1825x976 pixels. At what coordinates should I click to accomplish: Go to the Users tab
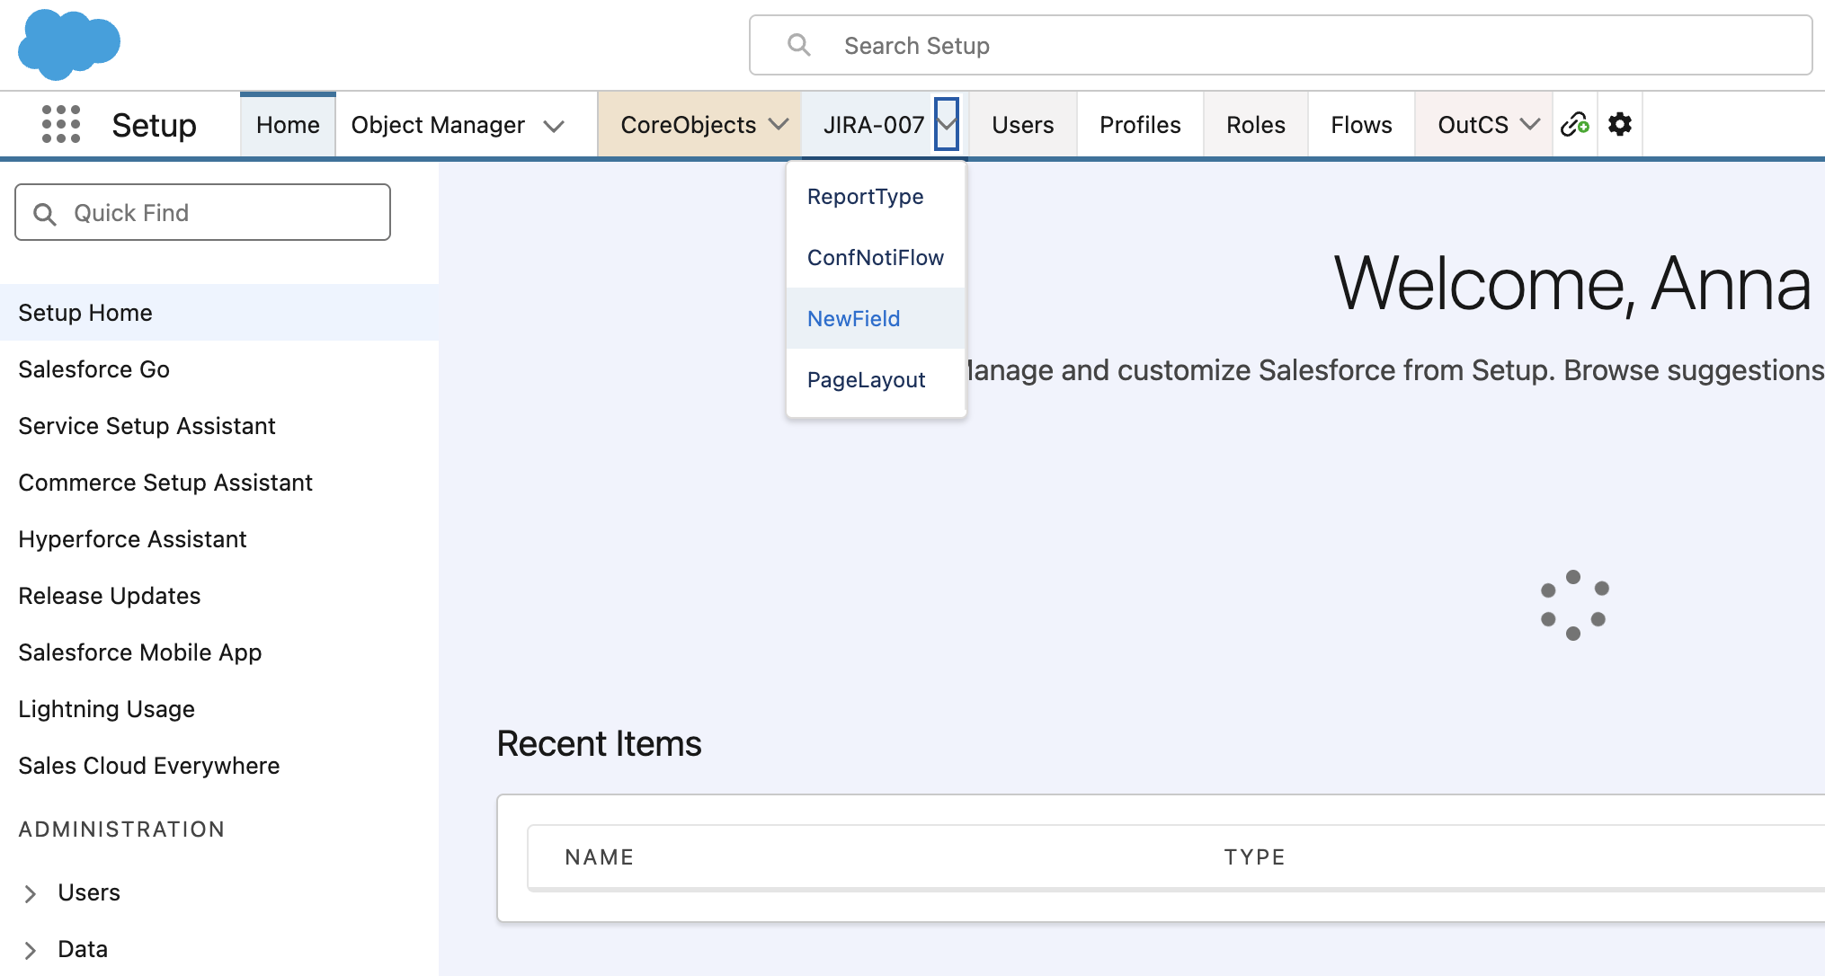click(x=1022, y=125)
